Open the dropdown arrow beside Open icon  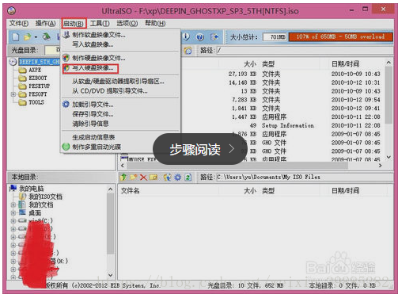(36, 37)
